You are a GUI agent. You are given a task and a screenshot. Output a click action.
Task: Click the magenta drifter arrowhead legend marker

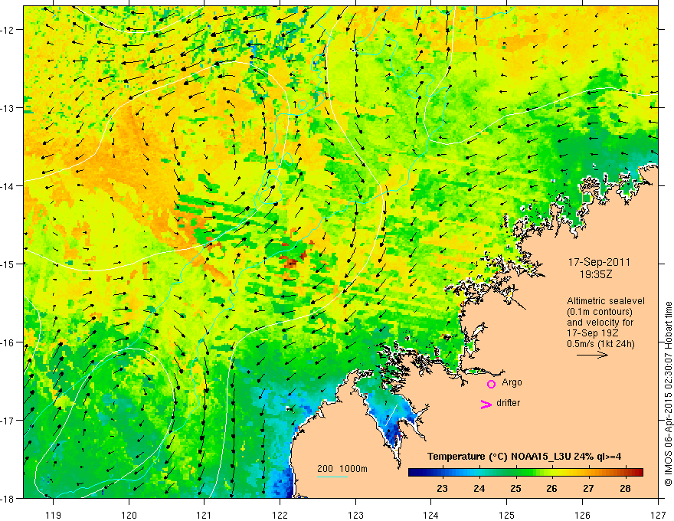[486, 404]
